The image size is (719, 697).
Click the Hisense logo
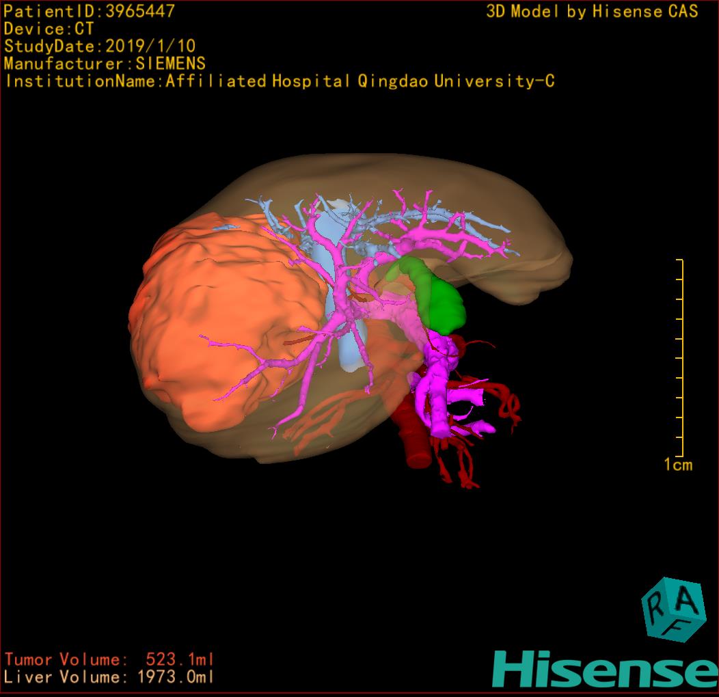coord(604,668)
